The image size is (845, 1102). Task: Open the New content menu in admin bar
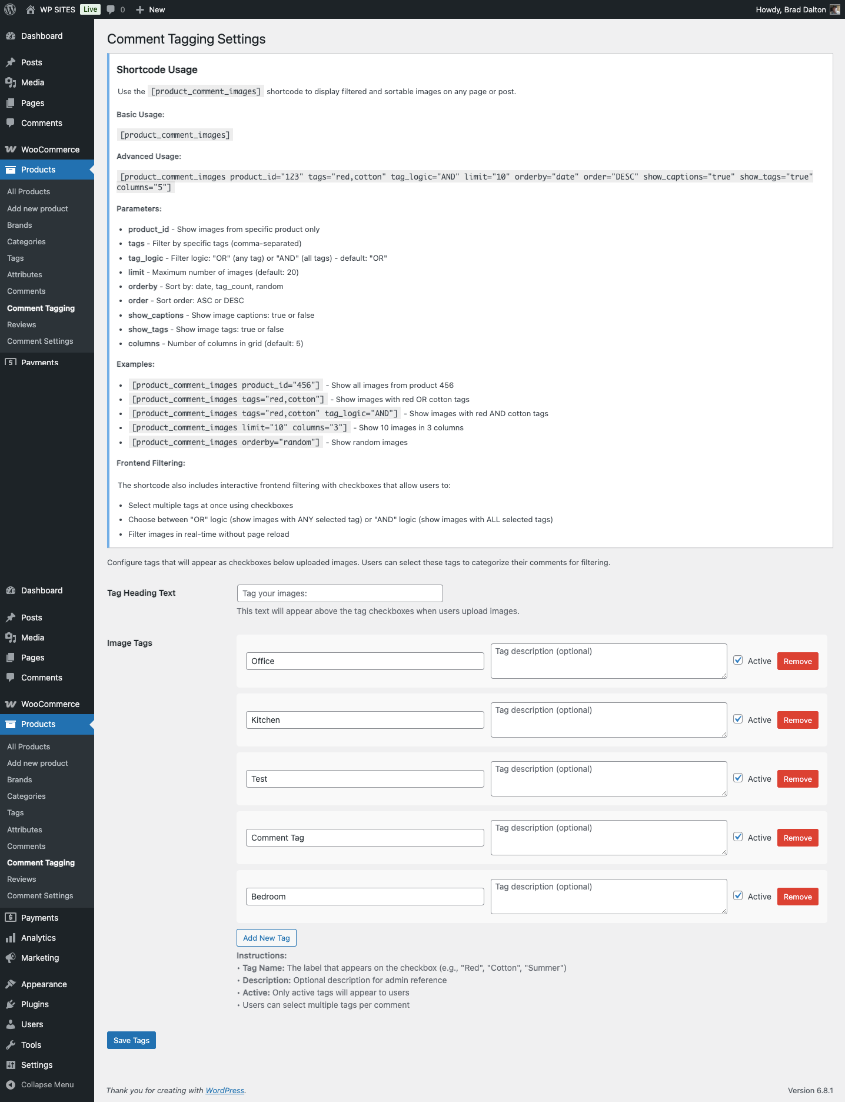click(x=151, y=9)
